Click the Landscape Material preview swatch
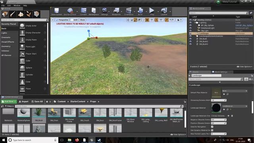The image size is (254, 143). click(x=216, y=108)
